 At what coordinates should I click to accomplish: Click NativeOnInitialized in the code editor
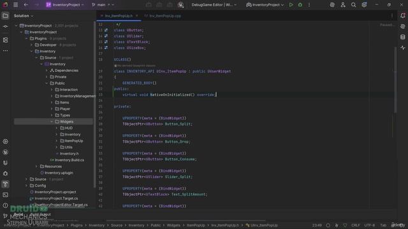tap(170, 95)
